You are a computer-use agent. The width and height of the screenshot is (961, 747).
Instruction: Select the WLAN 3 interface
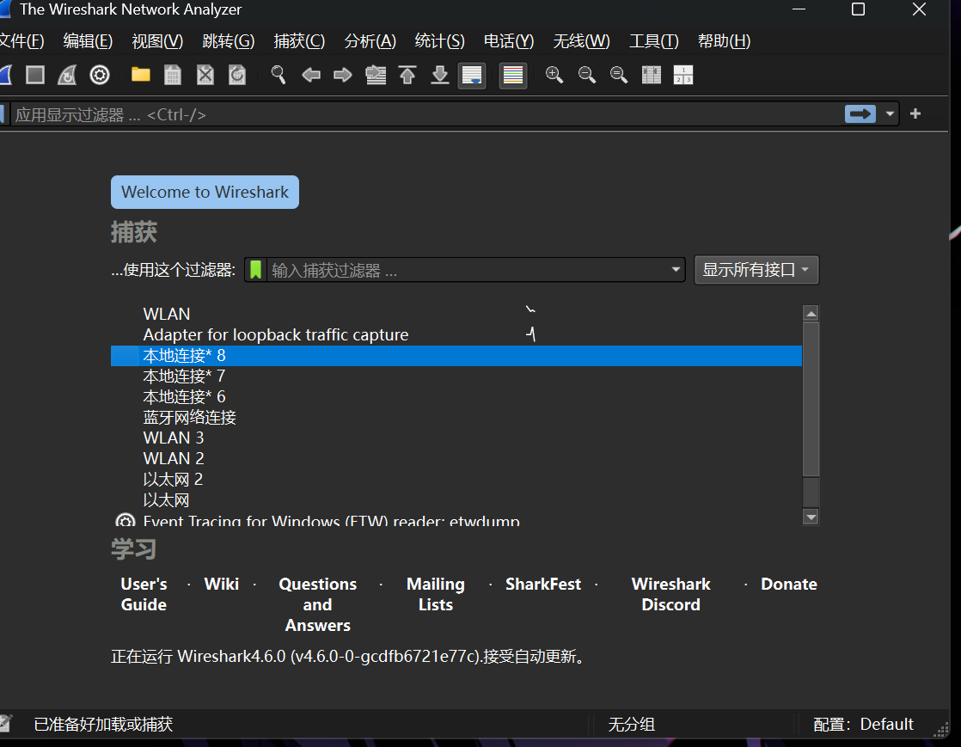tap(456, 438)
